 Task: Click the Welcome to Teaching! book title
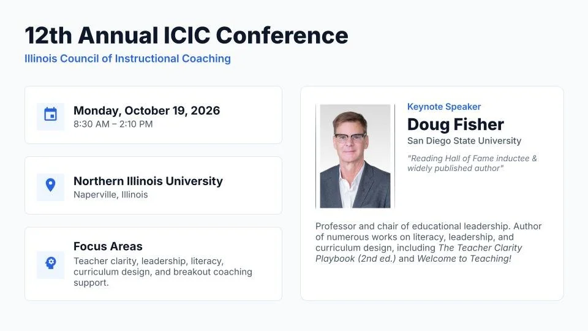tap(464, 259)
